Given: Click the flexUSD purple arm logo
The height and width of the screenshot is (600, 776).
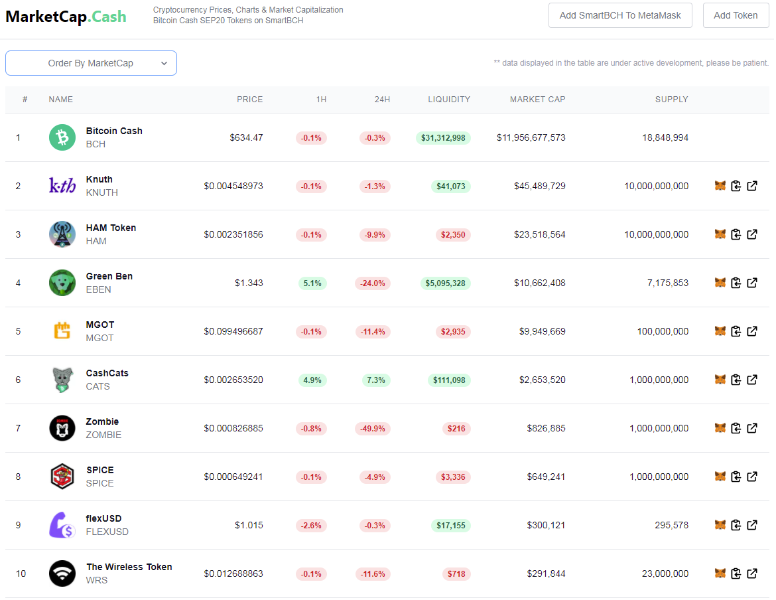Looking at the screenshot, I should pos(62,526).
